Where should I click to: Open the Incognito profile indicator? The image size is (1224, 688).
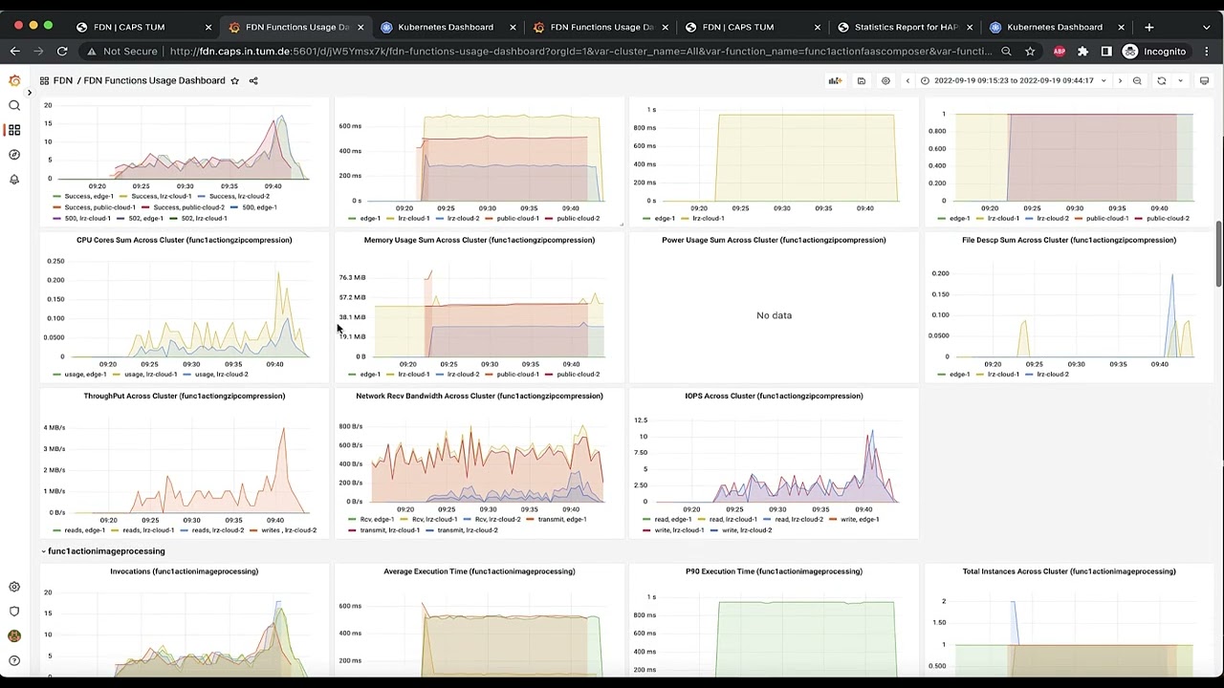[1154, 52]
